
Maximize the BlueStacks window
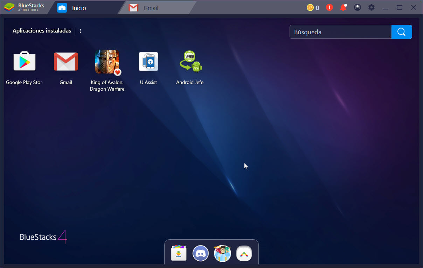(x=400, y=7)
